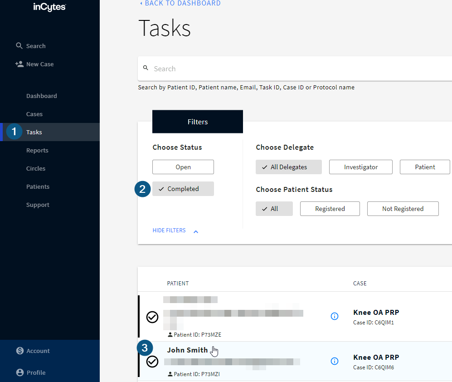The width and height of the screenshot is (452, 382).
Task: Open Reports from the sidebar menu
Action: coord(37,150)
